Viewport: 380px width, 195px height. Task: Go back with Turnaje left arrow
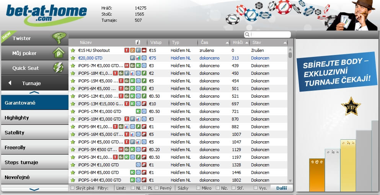[x=10, y=83]
